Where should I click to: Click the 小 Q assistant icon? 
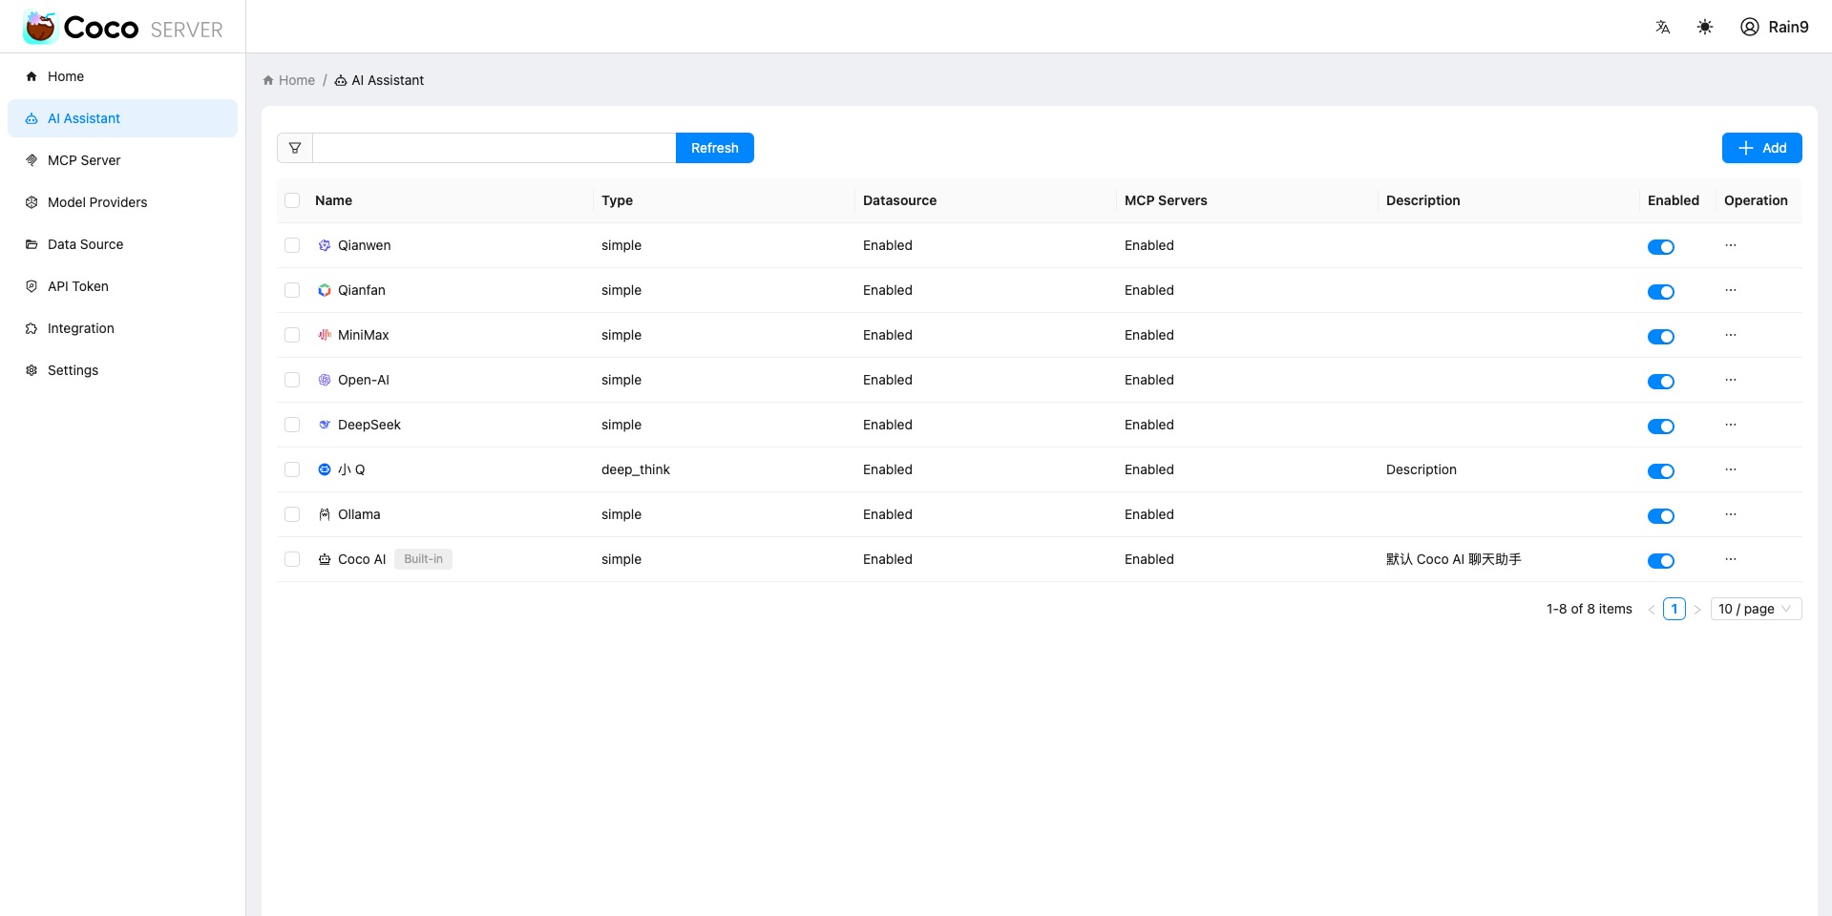tap(325, 469)
